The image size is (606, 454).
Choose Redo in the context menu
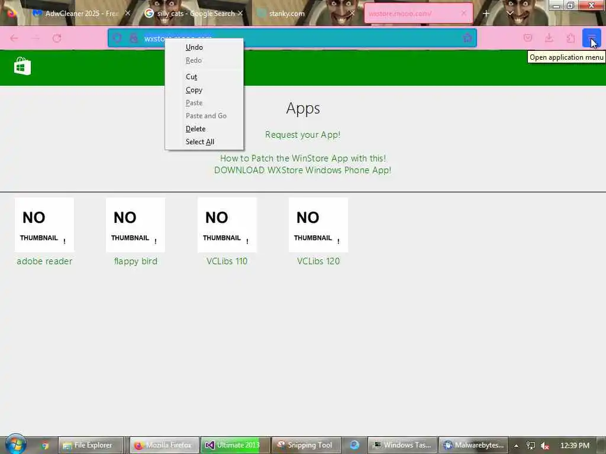[204, 60]
